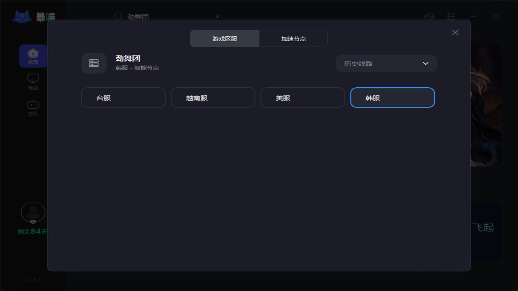Screen dimensions: 518x291
Task: Click the v1.1.1 version label
Action: point(33,280)
